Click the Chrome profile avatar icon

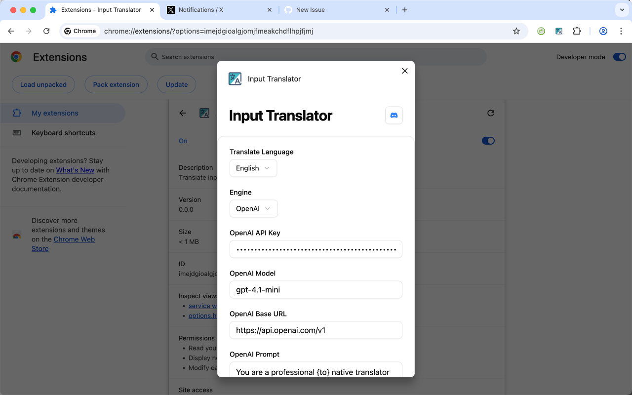click(603, 31)
